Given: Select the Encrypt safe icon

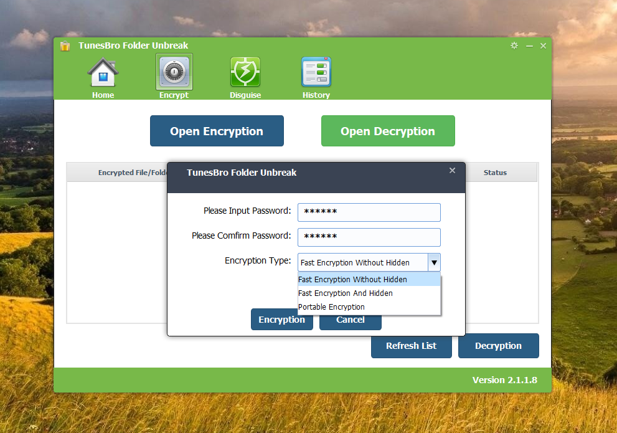Looking at the screenshot, I should tap(174, 74).
